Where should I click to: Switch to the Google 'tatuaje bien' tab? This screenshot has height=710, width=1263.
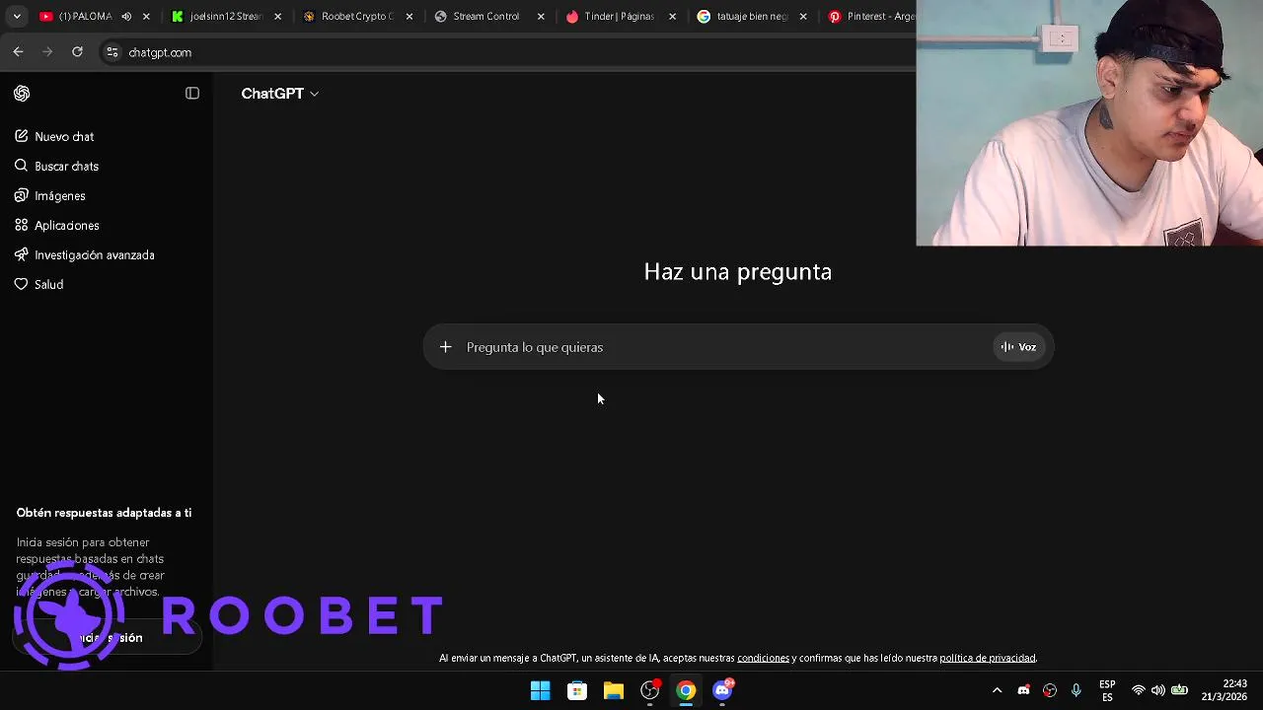[x=750, y=17]
